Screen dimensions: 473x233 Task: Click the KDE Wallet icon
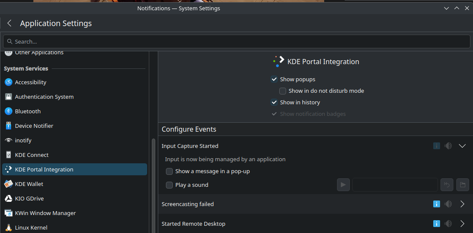pos(8,184)
